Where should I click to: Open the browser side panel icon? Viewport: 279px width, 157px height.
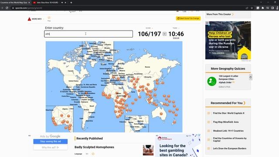272,8
